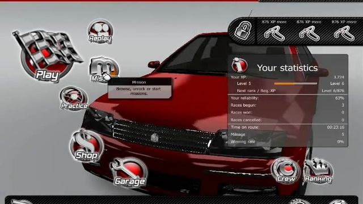Click the 'Races begun:' statistic row

[288, 105]
